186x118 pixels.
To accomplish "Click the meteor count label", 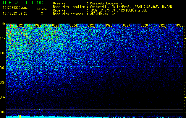I will [x=42, y=9].
